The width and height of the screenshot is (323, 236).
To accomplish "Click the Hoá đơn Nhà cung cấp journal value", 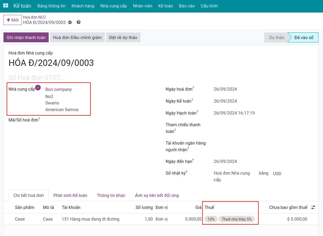I will click(232, 176).
